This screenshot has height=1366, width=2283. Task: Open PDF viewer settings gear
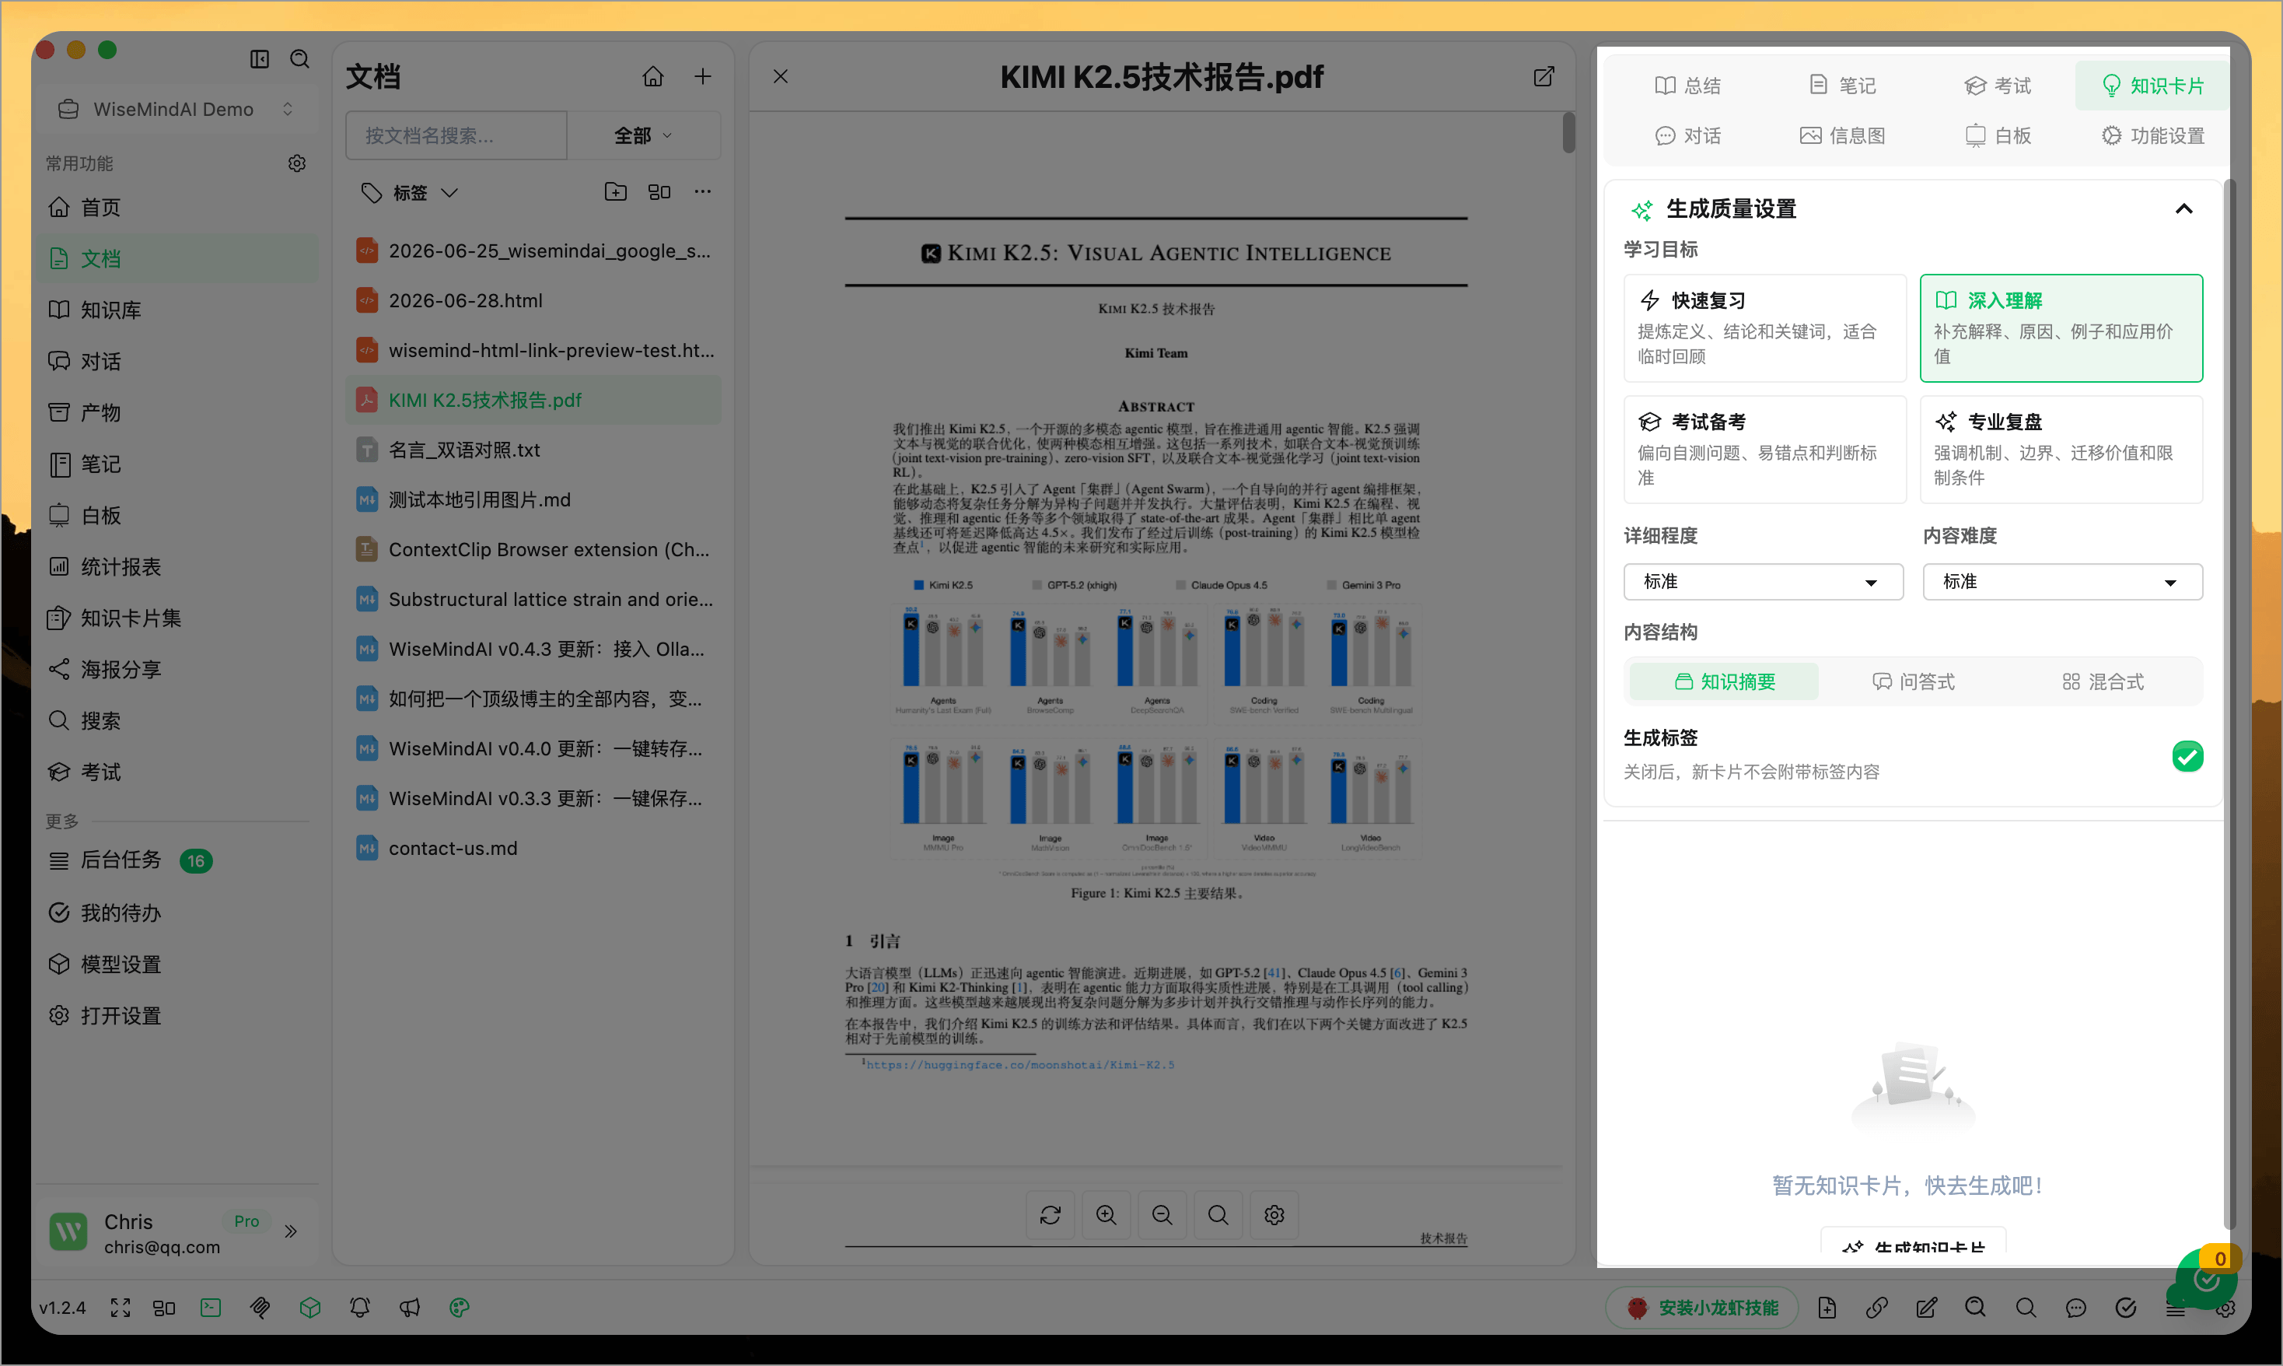(x=1275, y=1215)
